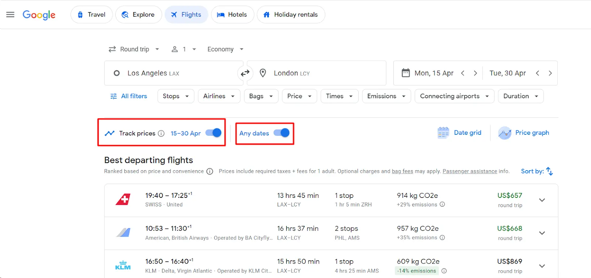591x278 pixels.
Task: Click the KLM airline logo
Action: pos(123,266)
